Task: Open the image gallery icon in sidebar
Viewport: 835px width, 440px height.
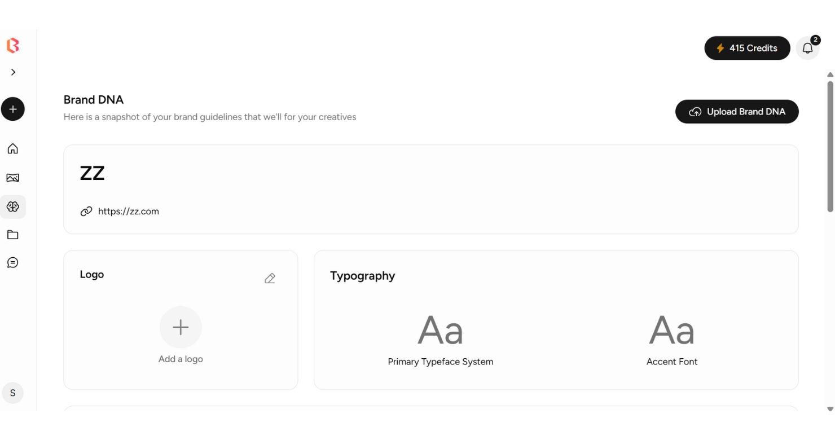Action: click(x=12, y=178)
